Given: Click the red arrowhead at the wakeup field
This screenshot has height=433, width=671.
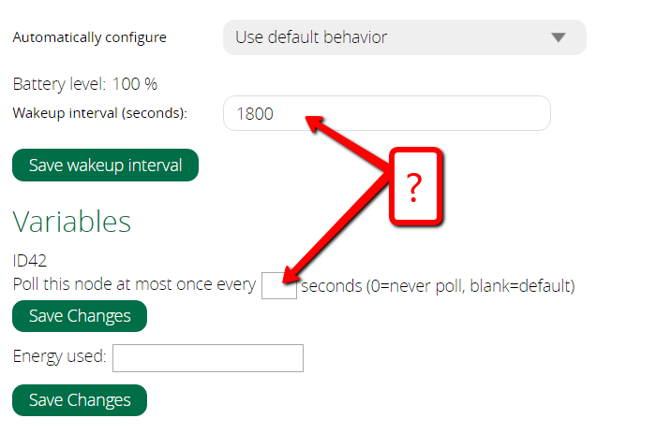Looking at the screenshot, I should pos(317,123).
